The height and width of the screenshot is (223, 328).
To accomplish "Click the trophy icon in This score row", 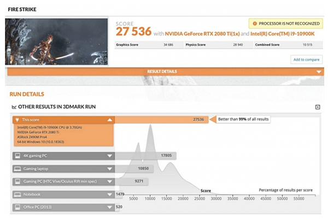I will tap(17, 120).
